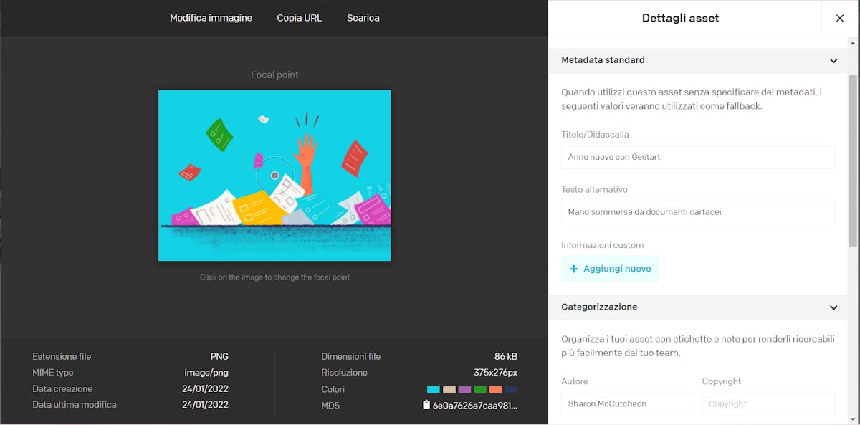860x425 pixels.
Task: Click the Metadata standard heading text
Action: (603, 60)
